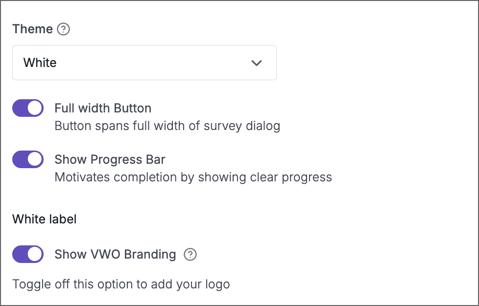Click the Full width Button switch track

tap(28, 108)
